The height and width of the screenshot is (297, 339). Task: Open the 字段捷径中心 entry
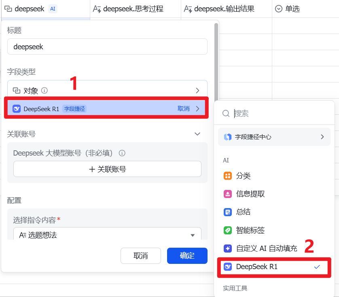[274, 137]
